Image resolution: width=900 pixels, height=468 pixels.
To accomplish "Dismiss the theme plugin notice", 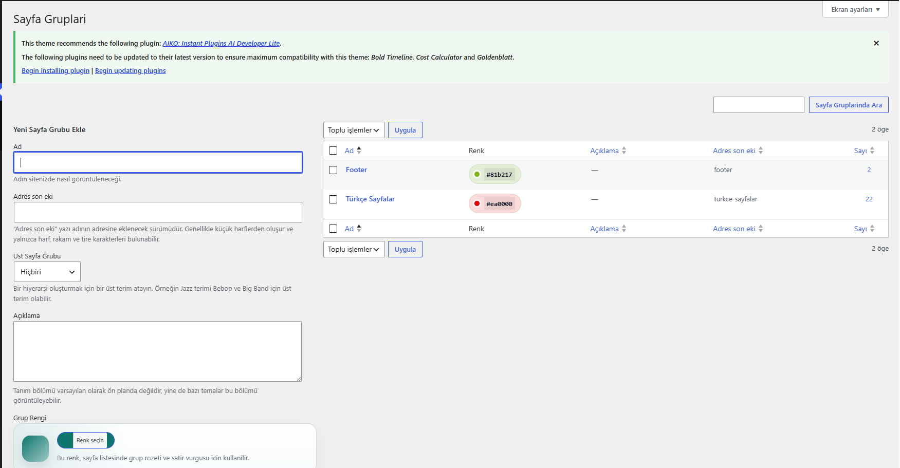I will click(876, 43).
